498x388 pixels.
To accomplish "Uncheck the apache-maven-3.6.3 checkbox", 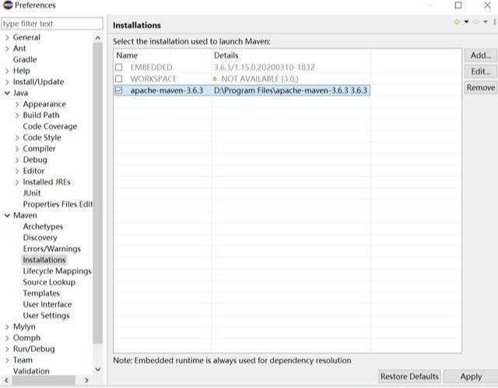I will (x=119, y=90).
